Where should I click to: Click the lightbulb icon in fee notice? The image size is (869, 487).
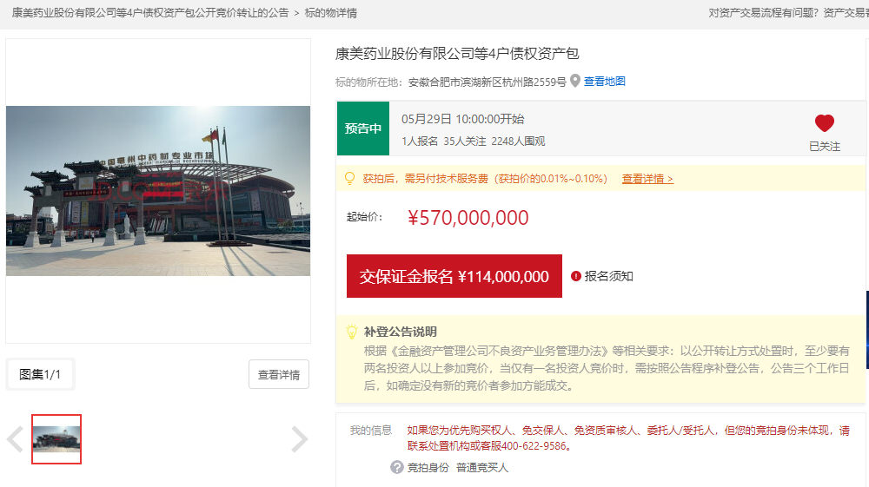tap(349, 178)
